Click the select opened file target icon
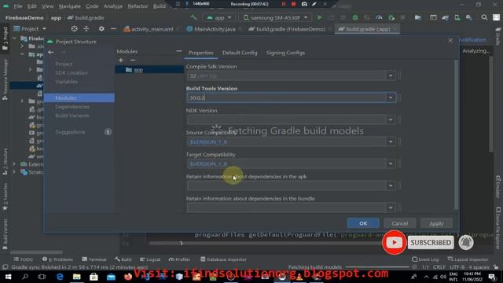The height and width of the screenshot is (283, 503). [x=74, y=29]
